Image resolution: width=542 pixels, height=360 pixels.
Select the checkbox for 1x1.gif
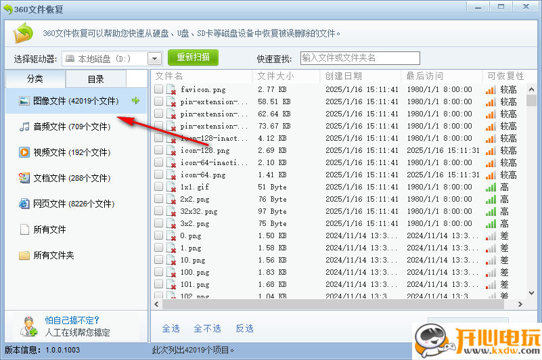tap(158, 187)
